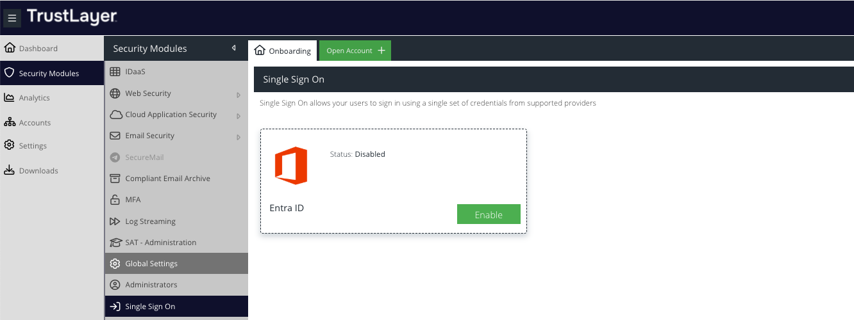Click the Security Modules panel title
The height and width of the screenshot is (320, 854).
[150, 49]
